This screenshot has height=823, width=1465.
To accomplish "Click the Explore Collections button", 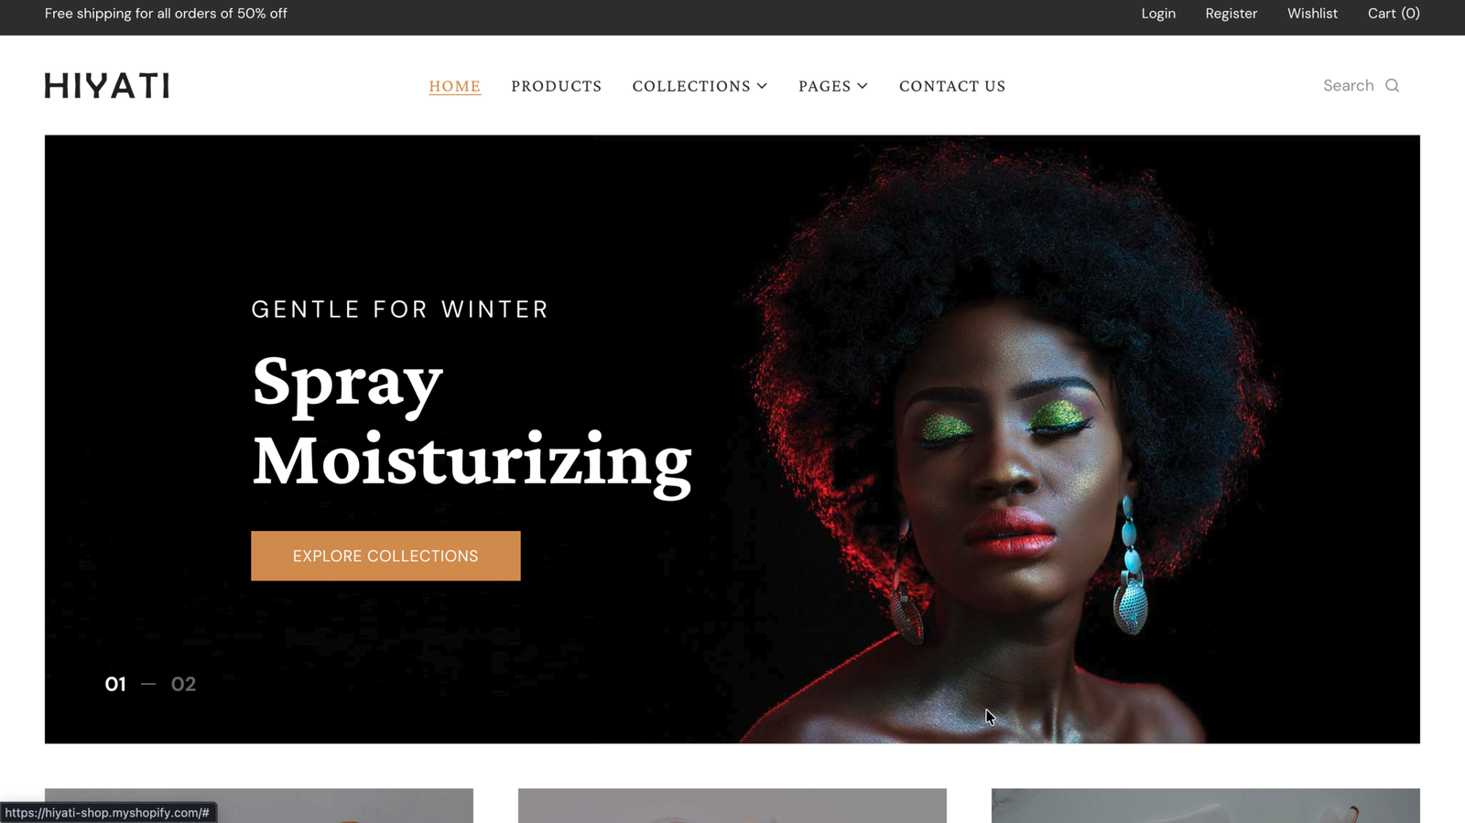I will (385, 556).
